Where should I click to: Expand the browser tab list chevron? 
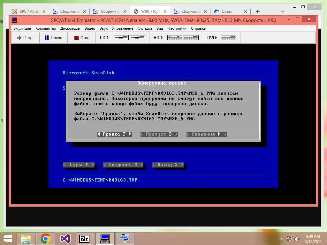tap(282, 11)
